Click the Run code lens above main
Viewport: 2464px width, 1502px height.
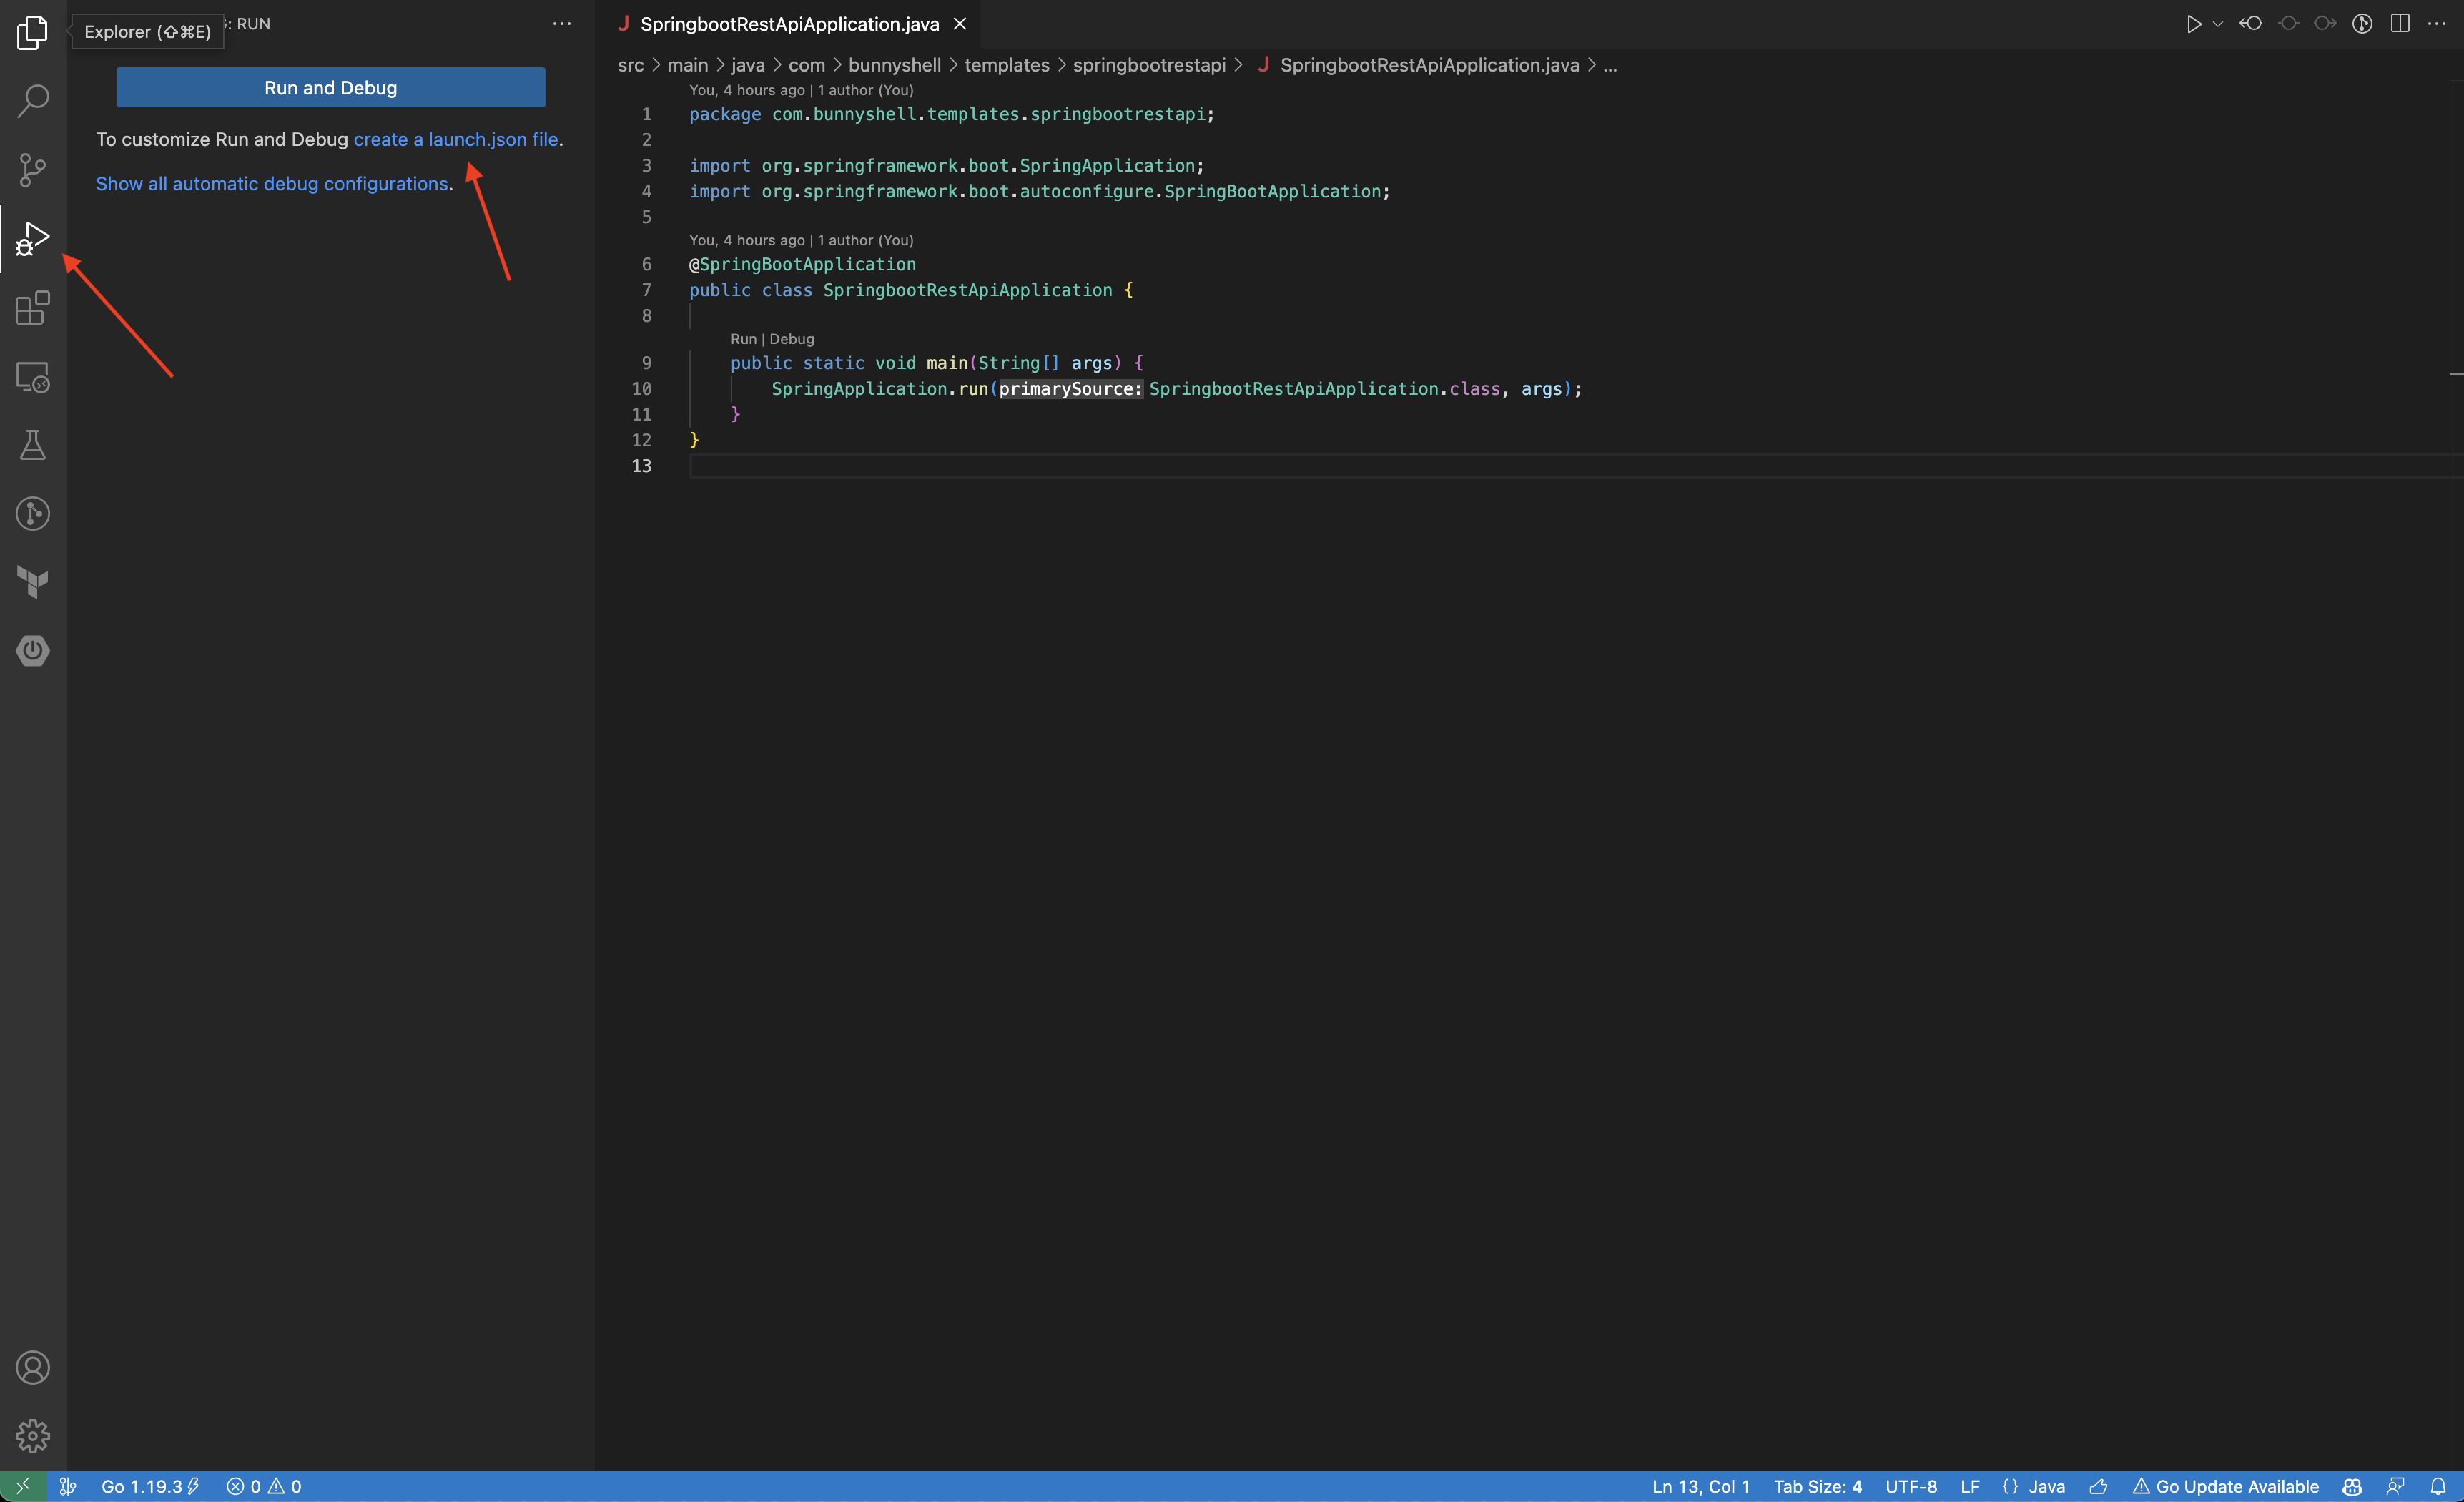click(x=743, y=339)
